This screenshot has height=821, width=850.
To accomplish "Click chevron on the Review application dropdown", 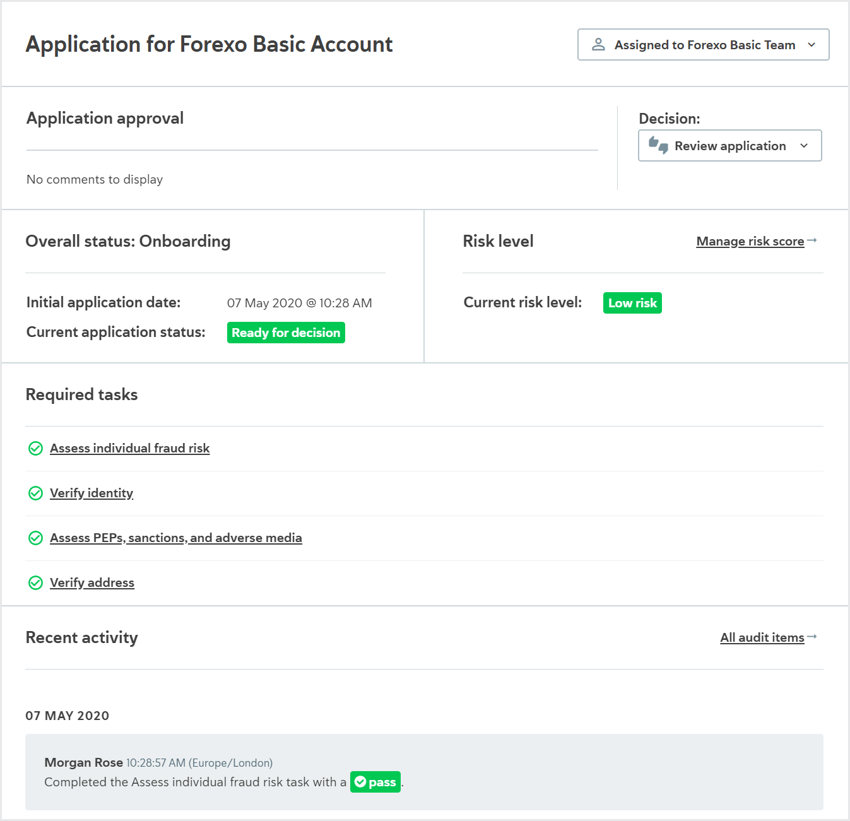I will pos(804,146).
